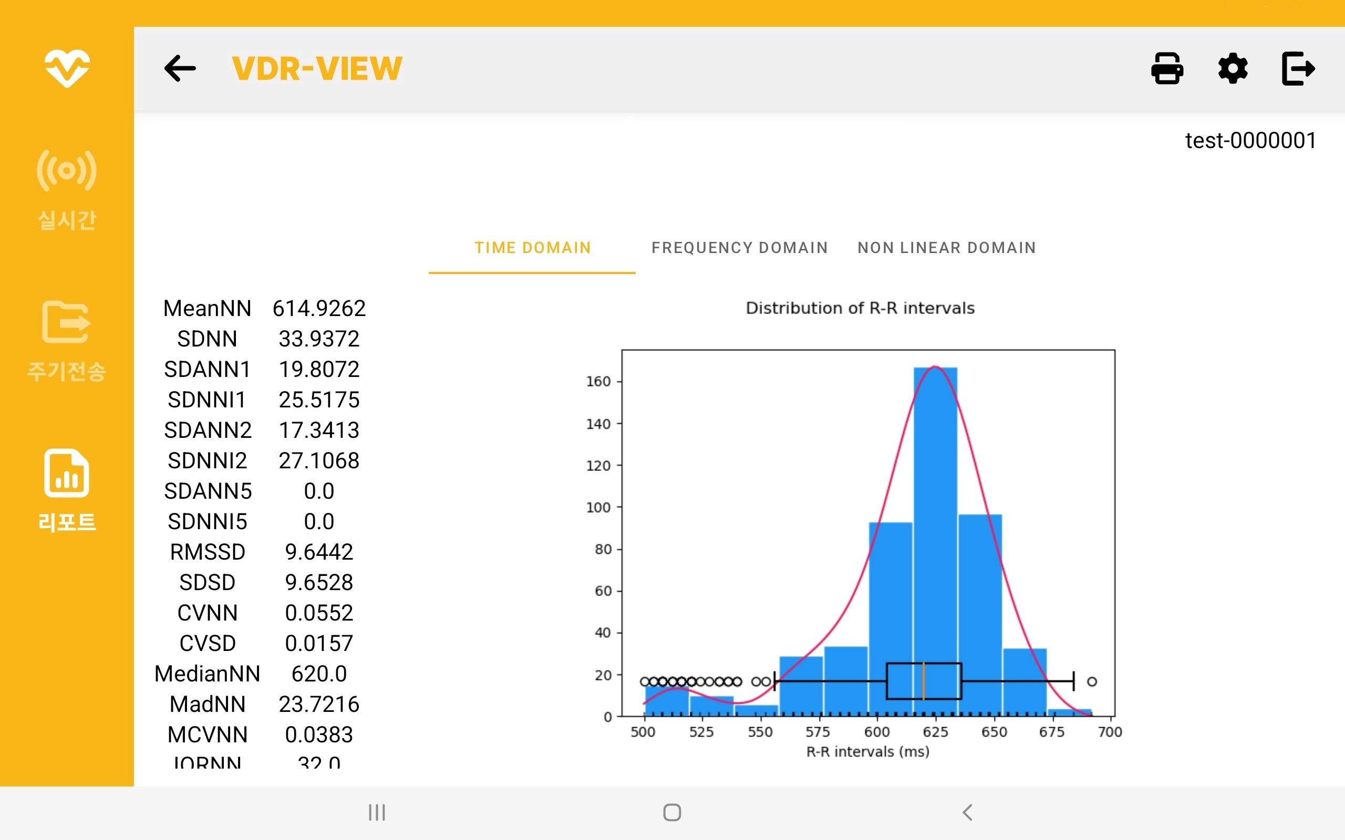Select the RMSSD value 9.6442
1345x840 pixels.
pos(319,552)
